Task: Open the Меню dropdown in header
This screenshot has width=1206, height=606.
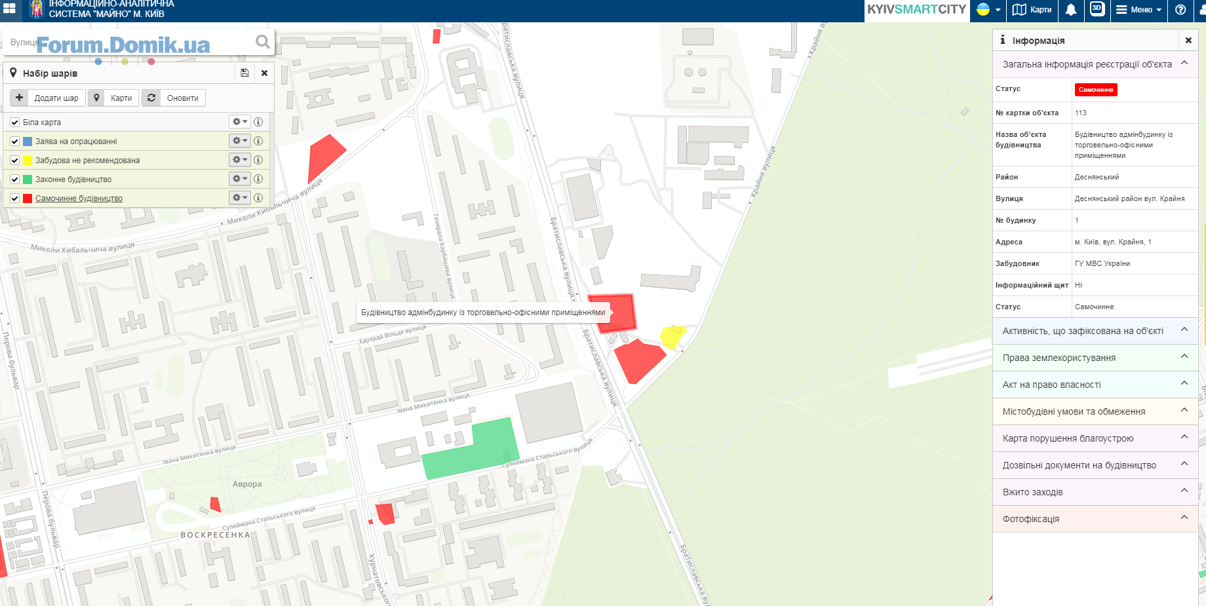Action: (1139, 10)
